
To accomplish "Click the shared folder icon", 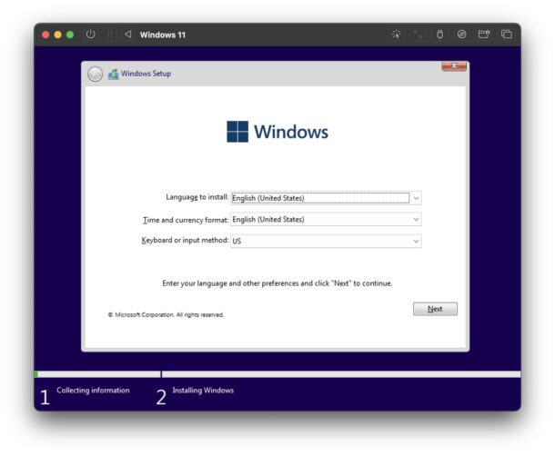I will pos(484,35).
